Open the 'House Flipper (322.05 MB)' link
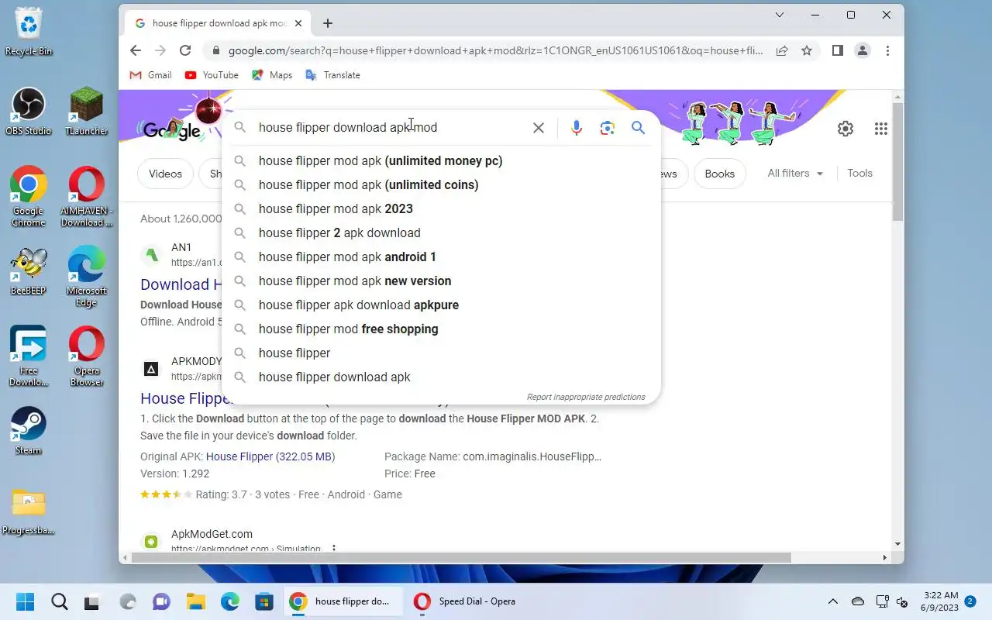This screenshot has width=992, height=620. click(x=270, y=456)
